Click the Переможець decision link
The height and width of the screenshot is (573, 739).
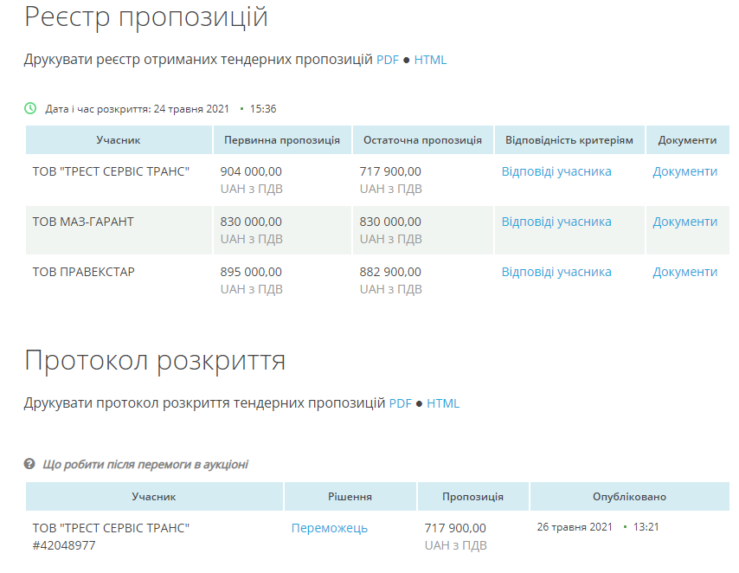point(330,528)
